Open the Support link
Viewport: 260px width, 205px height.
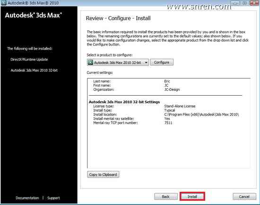pyautogui.click(x=53, y=198)
